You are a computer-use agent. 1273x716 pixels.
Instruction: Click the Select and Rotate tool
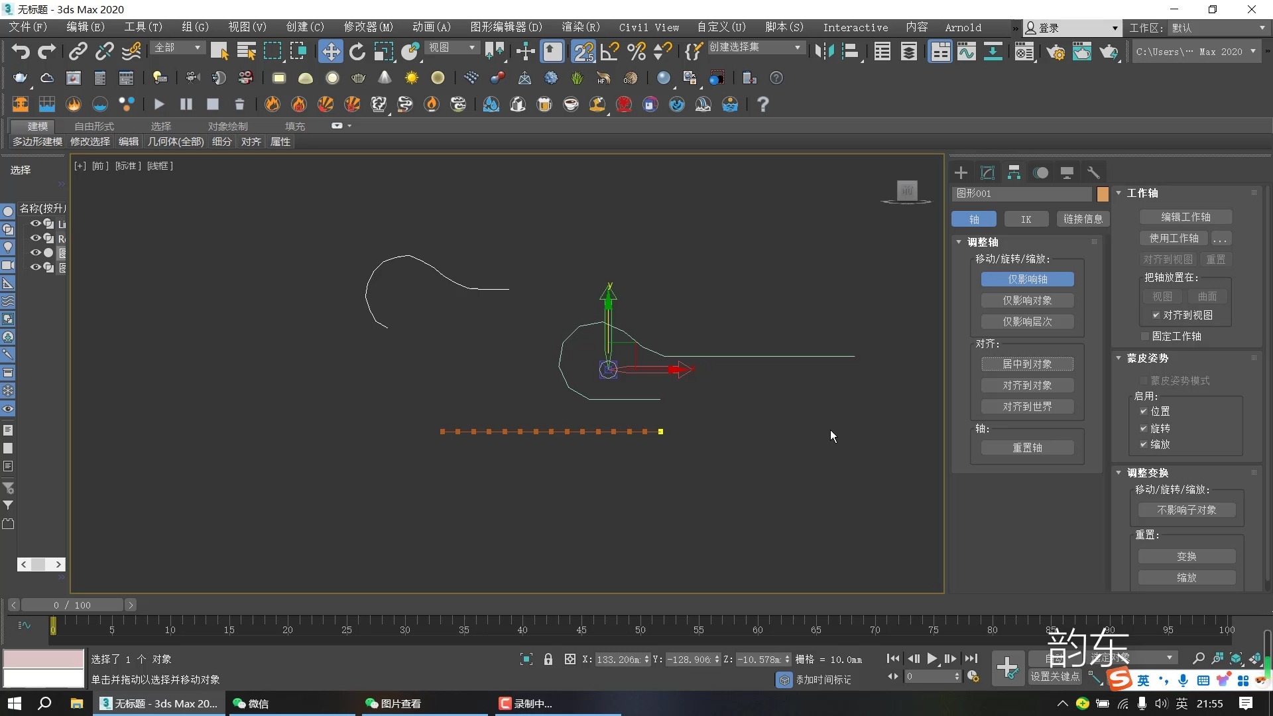pyautogui.click(x=357, y=52)
